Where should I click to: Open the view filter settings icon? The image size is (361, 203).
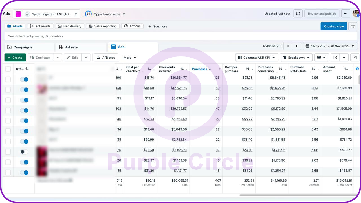353,26
